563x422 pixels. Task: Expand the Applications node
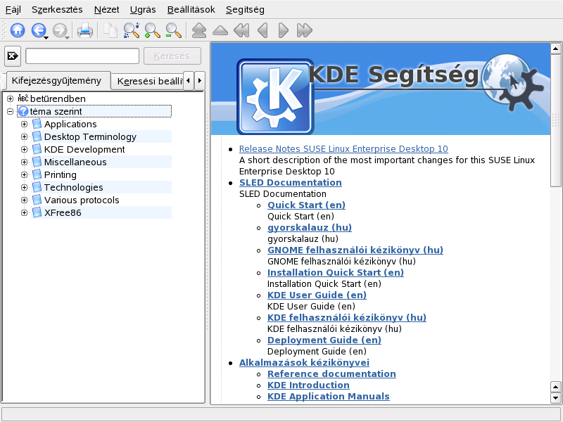(24, 124)
